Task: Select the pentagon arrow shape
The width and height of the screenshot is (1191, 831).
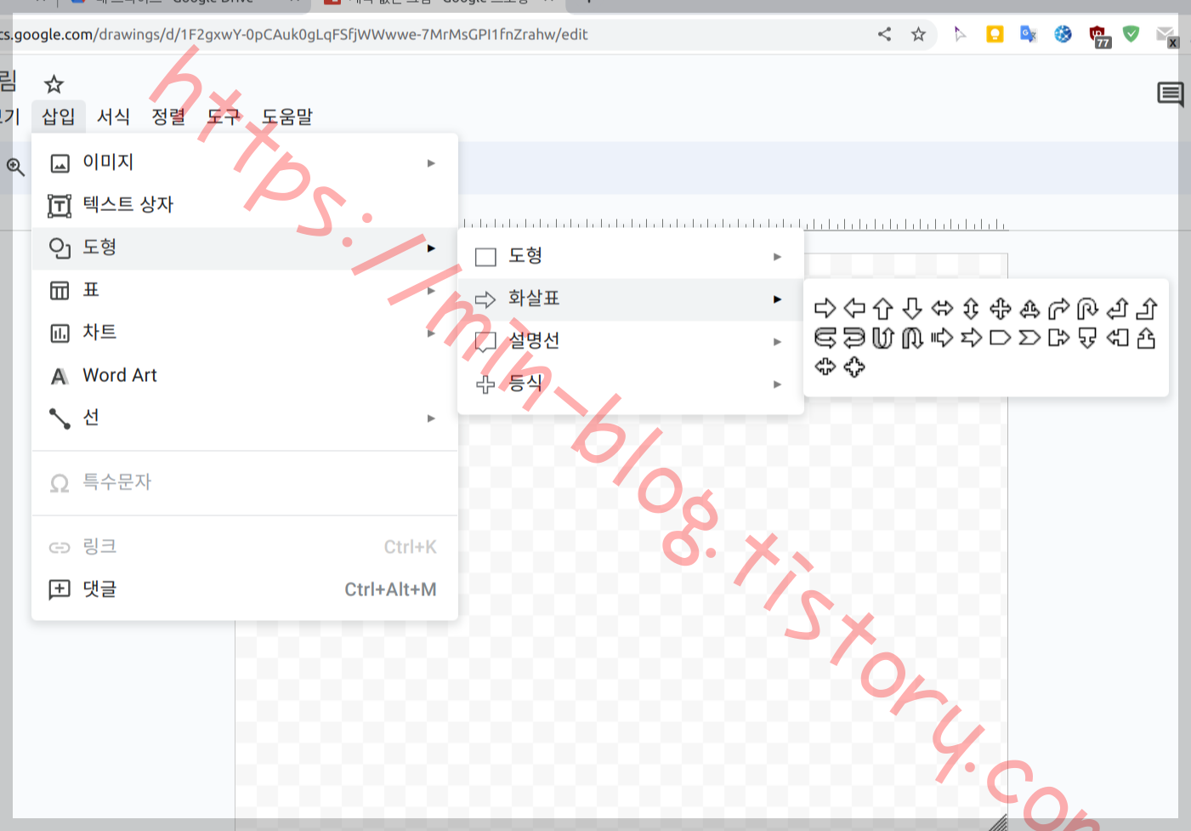Action: tap(1001, 338)
